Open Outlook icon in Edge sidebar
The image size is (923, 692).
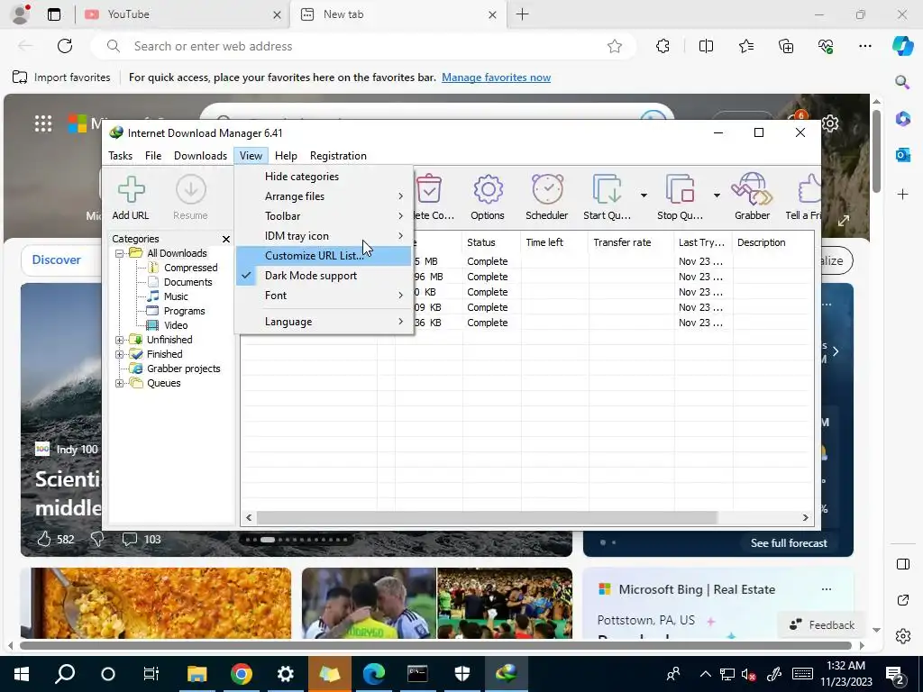click(902, 155)
